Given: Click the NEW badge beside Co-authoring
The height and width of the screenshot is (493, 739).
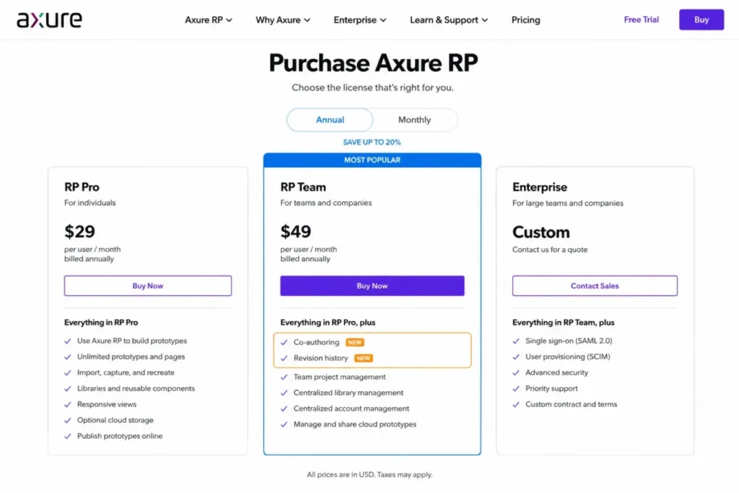Looking at the screenshot, I should (x=355, y=342).
